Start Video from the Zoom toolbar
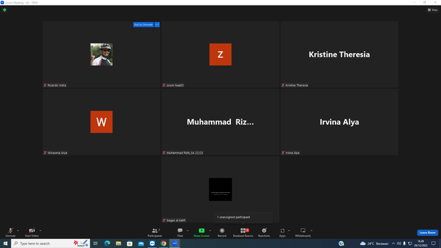 click(32, 232)
